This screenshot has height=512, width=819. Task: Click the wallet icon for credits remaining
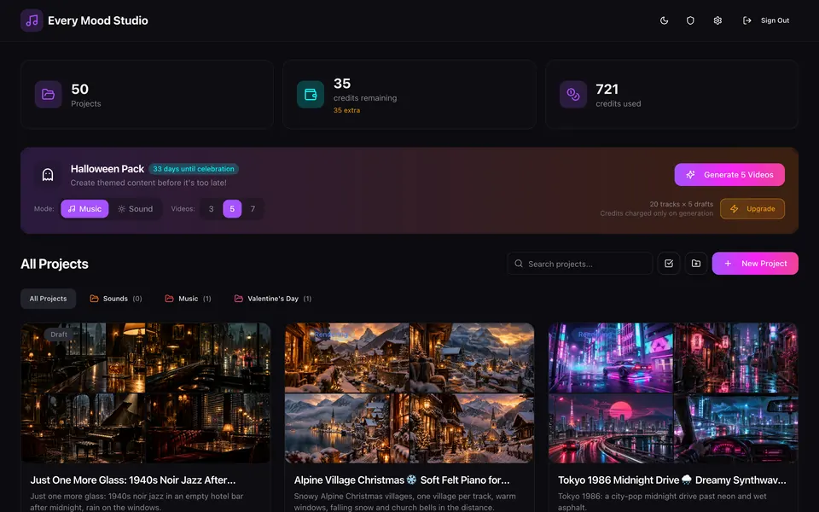point(311,94)
